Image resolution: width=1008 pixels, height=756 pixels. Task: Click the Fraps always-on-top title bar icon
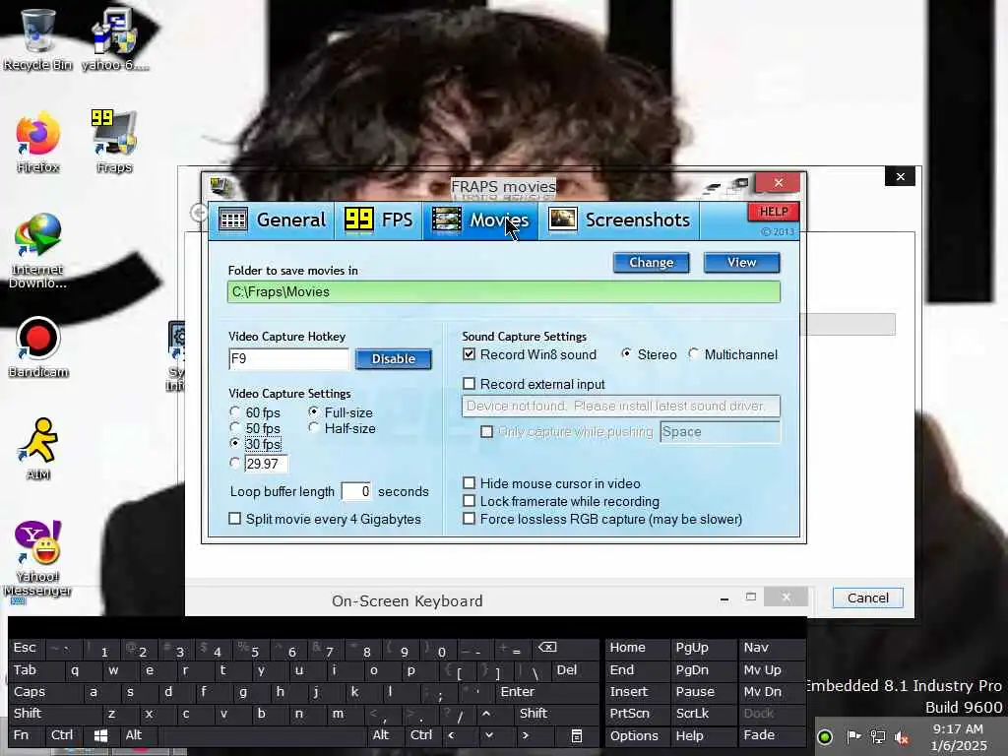pyautogui.click(x=711, y=187)
